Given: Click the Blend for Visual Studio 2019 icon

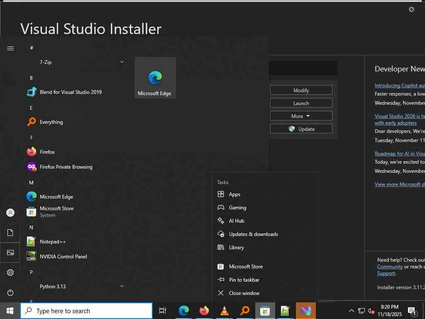Looking at the screenshot, I should tap(32, 92).
